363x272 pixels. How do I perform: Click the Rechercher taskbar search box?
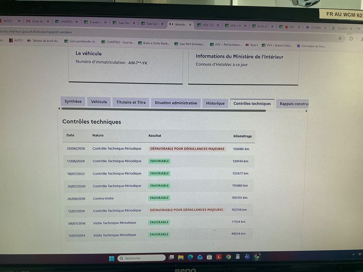click(142, 258)
